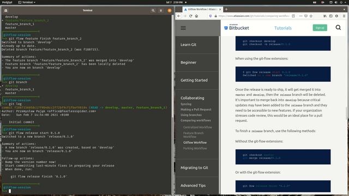This screenshot has height=196, width=349.
Task: Open Collaborating sidebar section
Action: point(192,98)
